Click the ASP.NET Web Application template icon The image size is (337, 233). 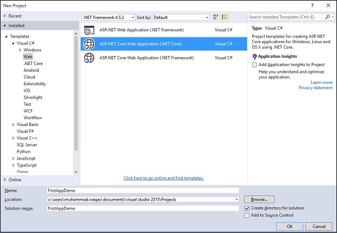(x=89, y=30)
